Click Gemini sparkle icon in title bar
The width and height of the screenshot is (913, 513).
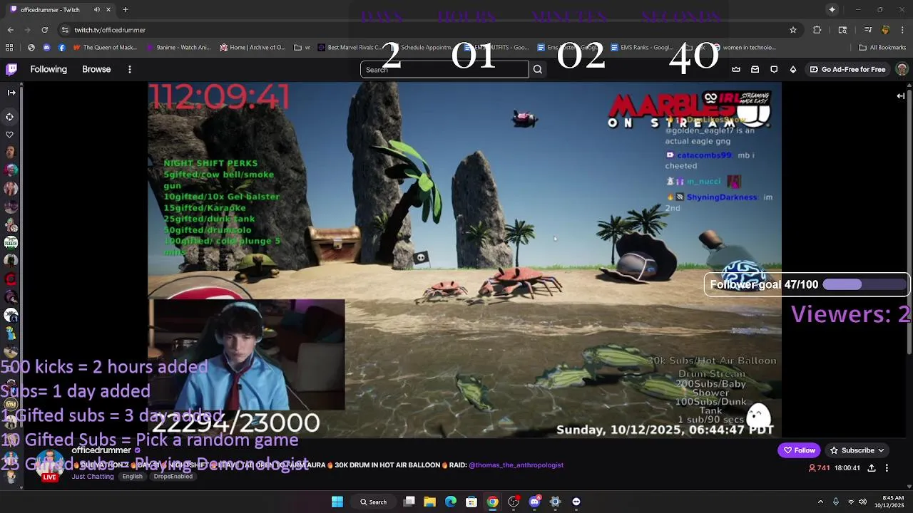pyautogui.click(x=832, y=9)
